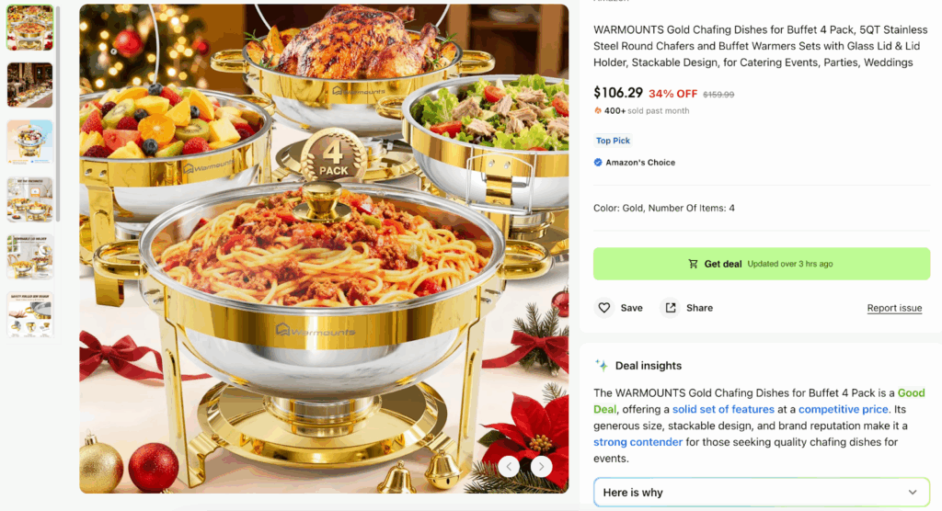The image size is (942, 511).
Task: Click the solid set of features link
Action: [723, 410]
